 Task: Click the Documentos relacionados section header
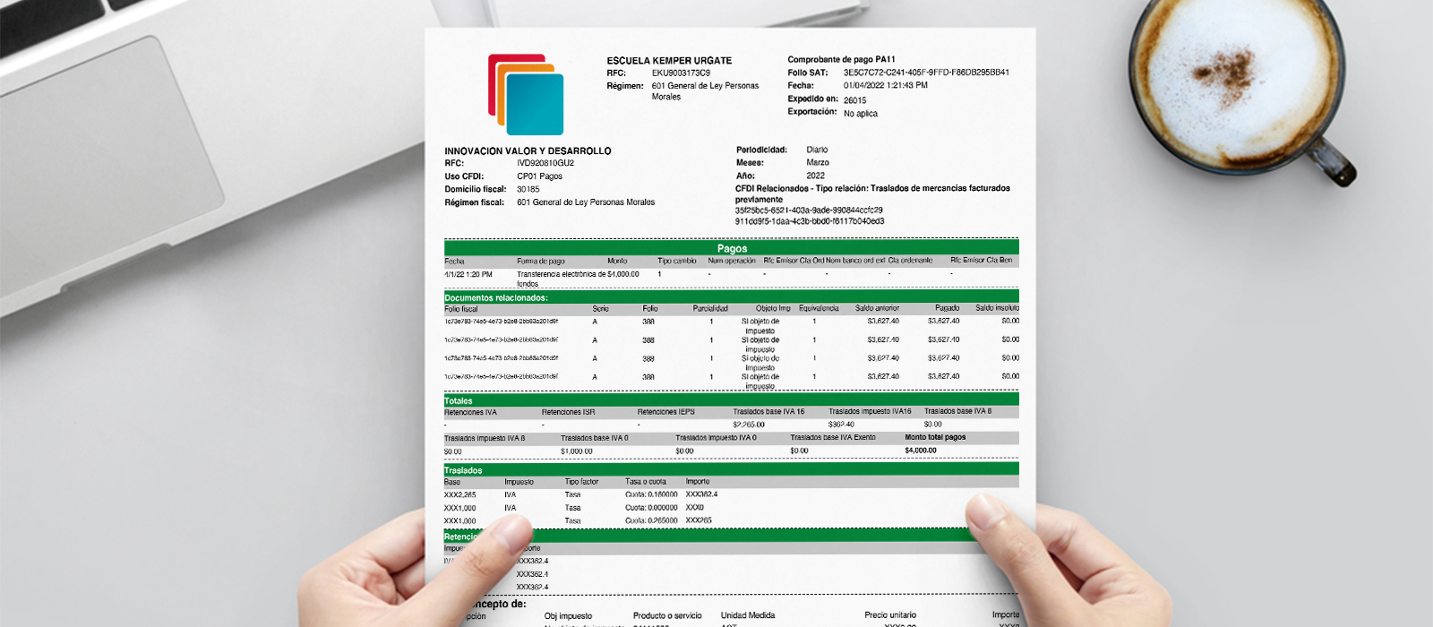coord(496,297)
